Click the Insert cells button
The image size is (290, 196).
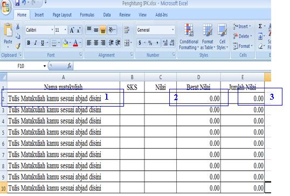coord(242,26)
